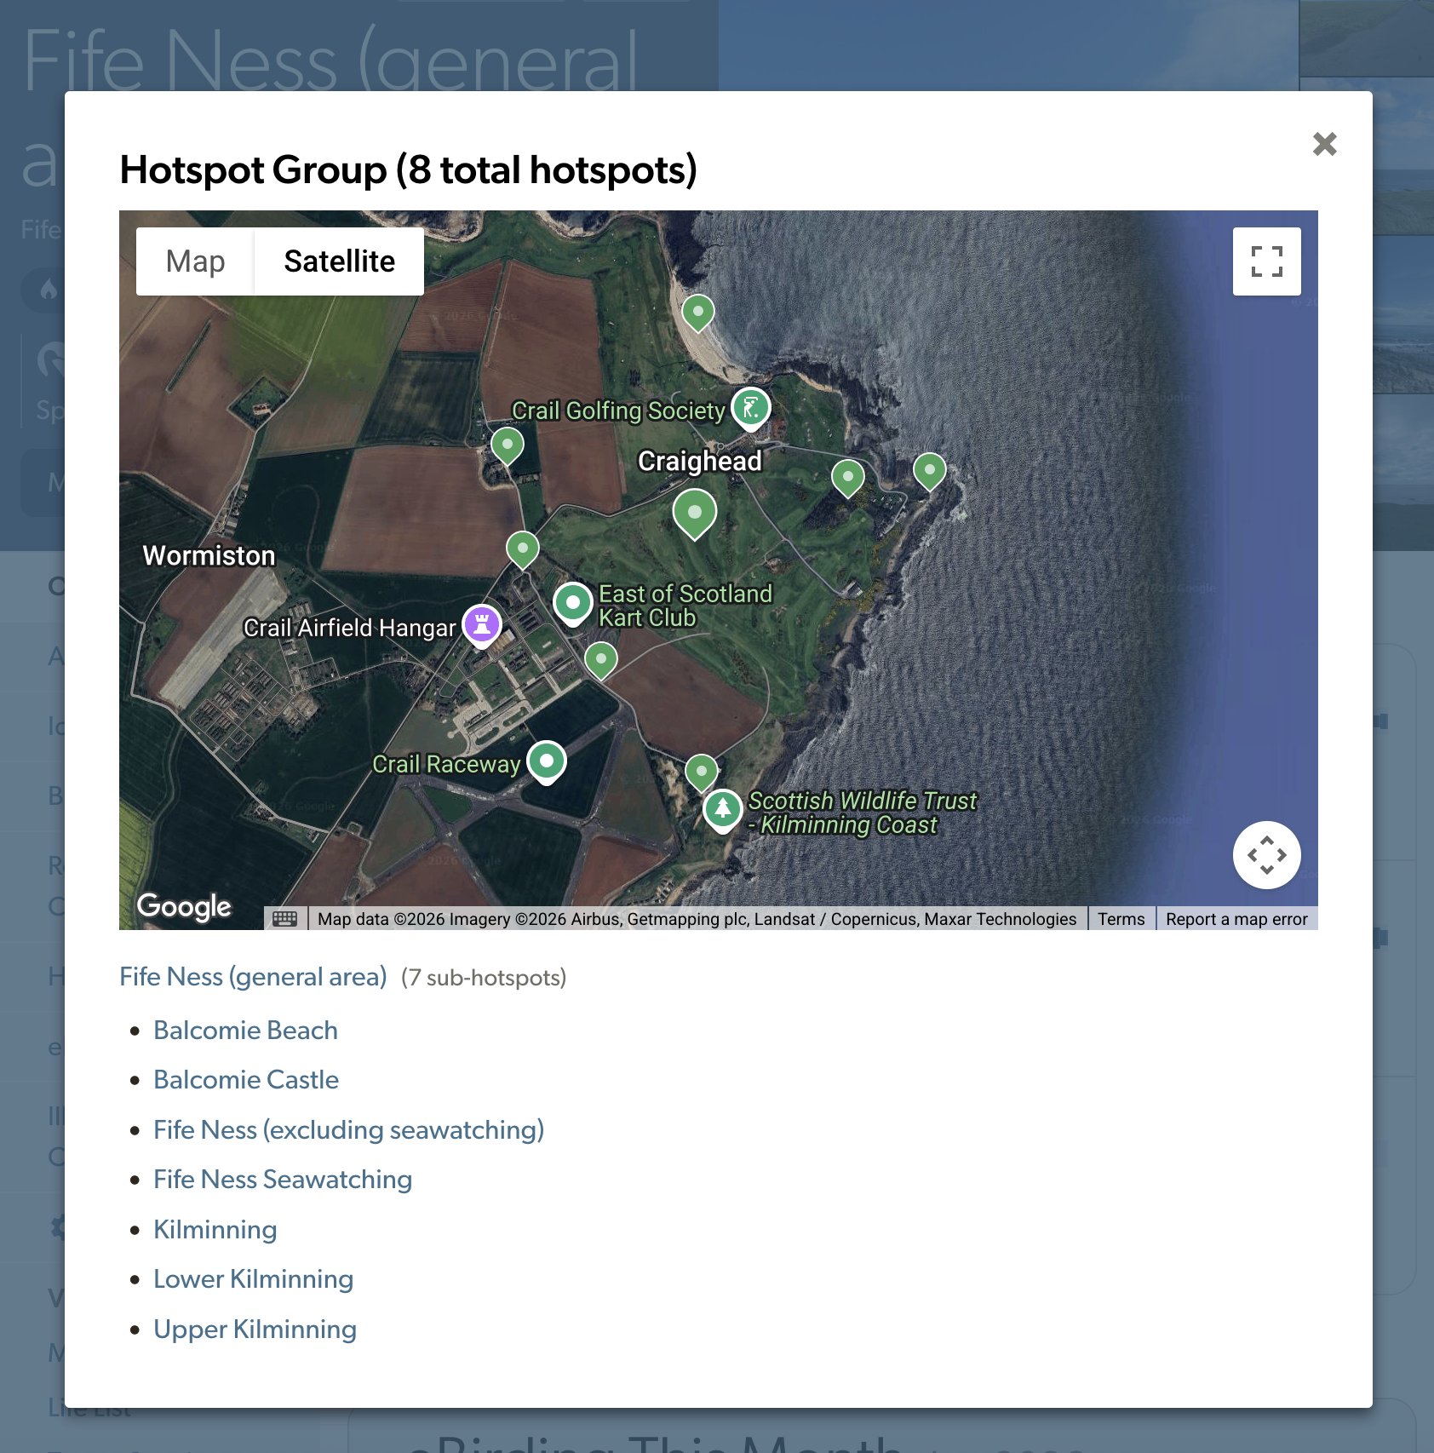
Task: Click the Crail Airfield Hangar text label
Action: pyautogui.click(x=349, y=628)
